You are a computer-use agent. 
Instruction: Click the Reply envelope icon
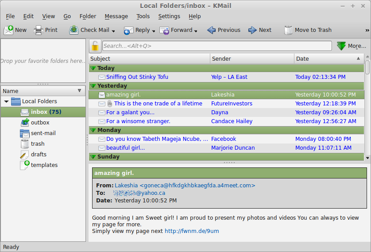click(129, 30)
